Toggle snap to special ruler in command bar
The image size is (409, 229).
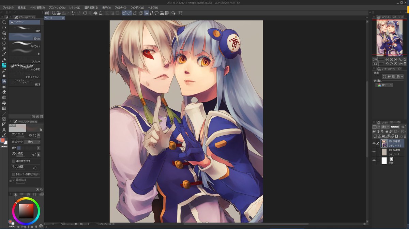130,13
